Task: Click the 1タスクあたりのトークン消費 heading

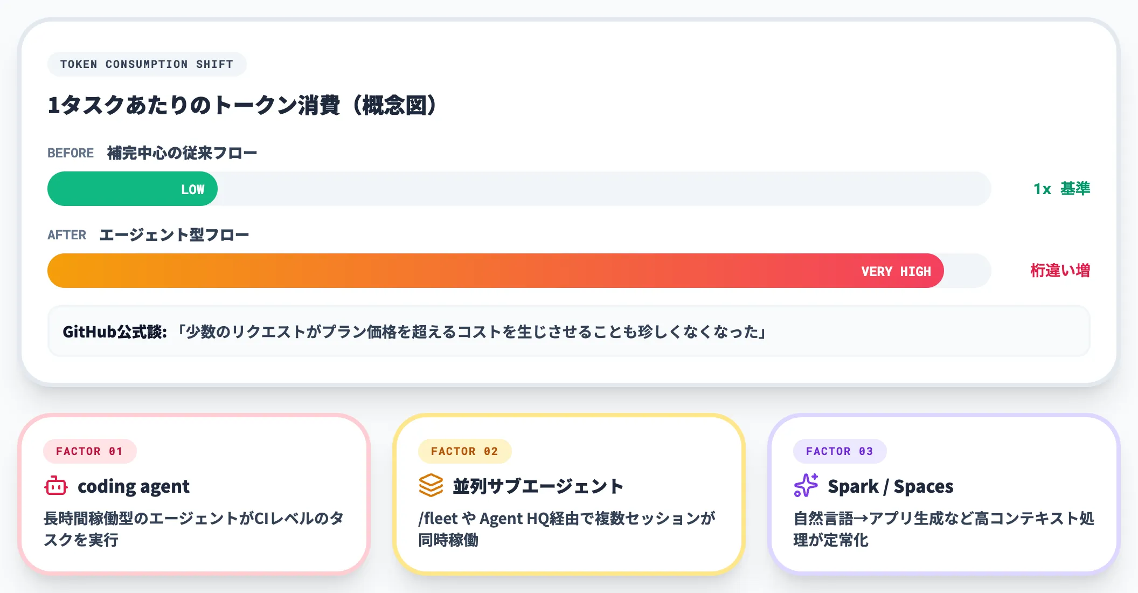Action: click(242, 105)
